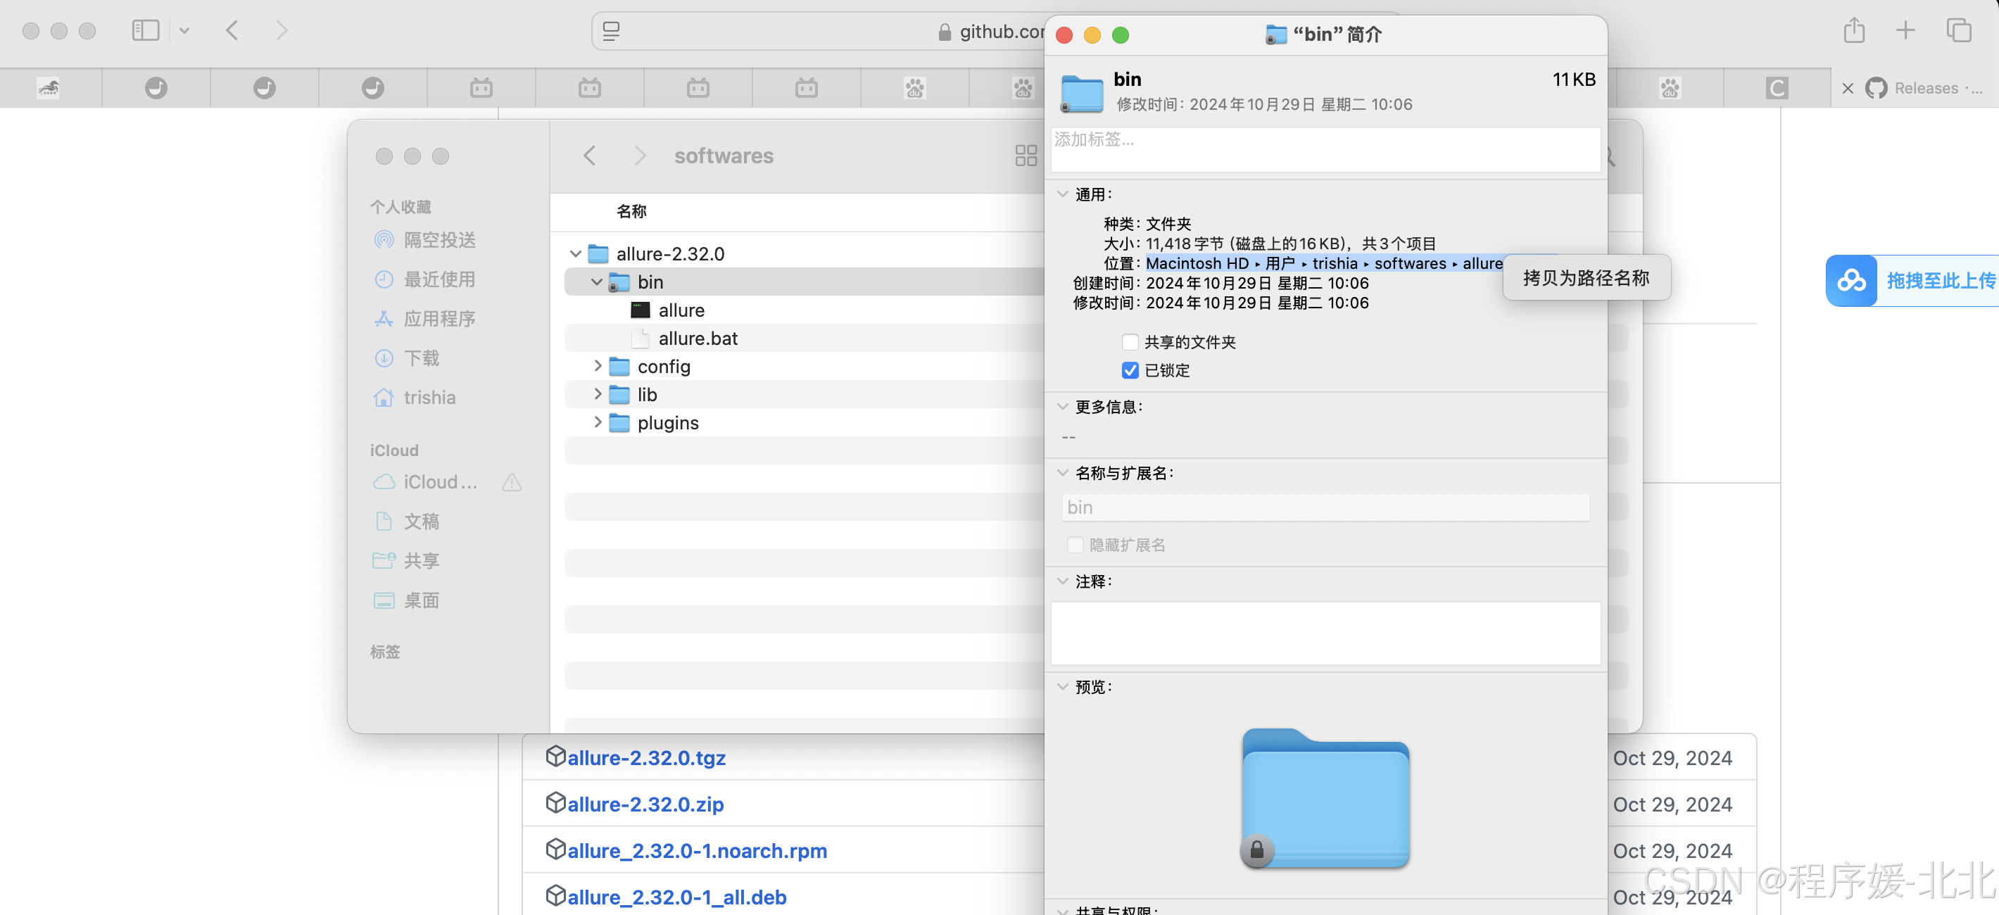This screenshot has width=1999, height=915.
Task: Open Documents (文稿) in Finder sidebar
Action: [407, 522]
